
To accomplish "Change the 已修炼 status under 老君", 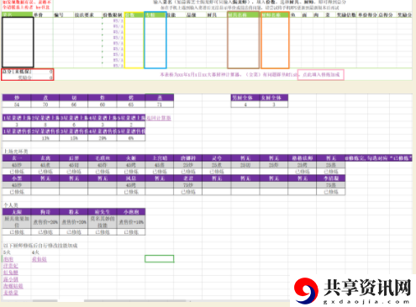I will point(188,192).
